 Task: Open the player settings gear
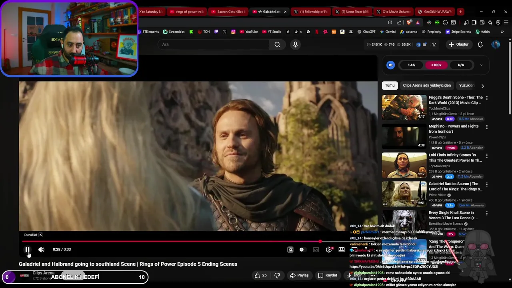pyautogui.click(x=329, y=250)
